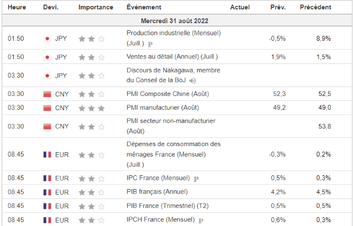Open Discours de Nakagawa event link

pyautogui.click(x=173, y=70)
